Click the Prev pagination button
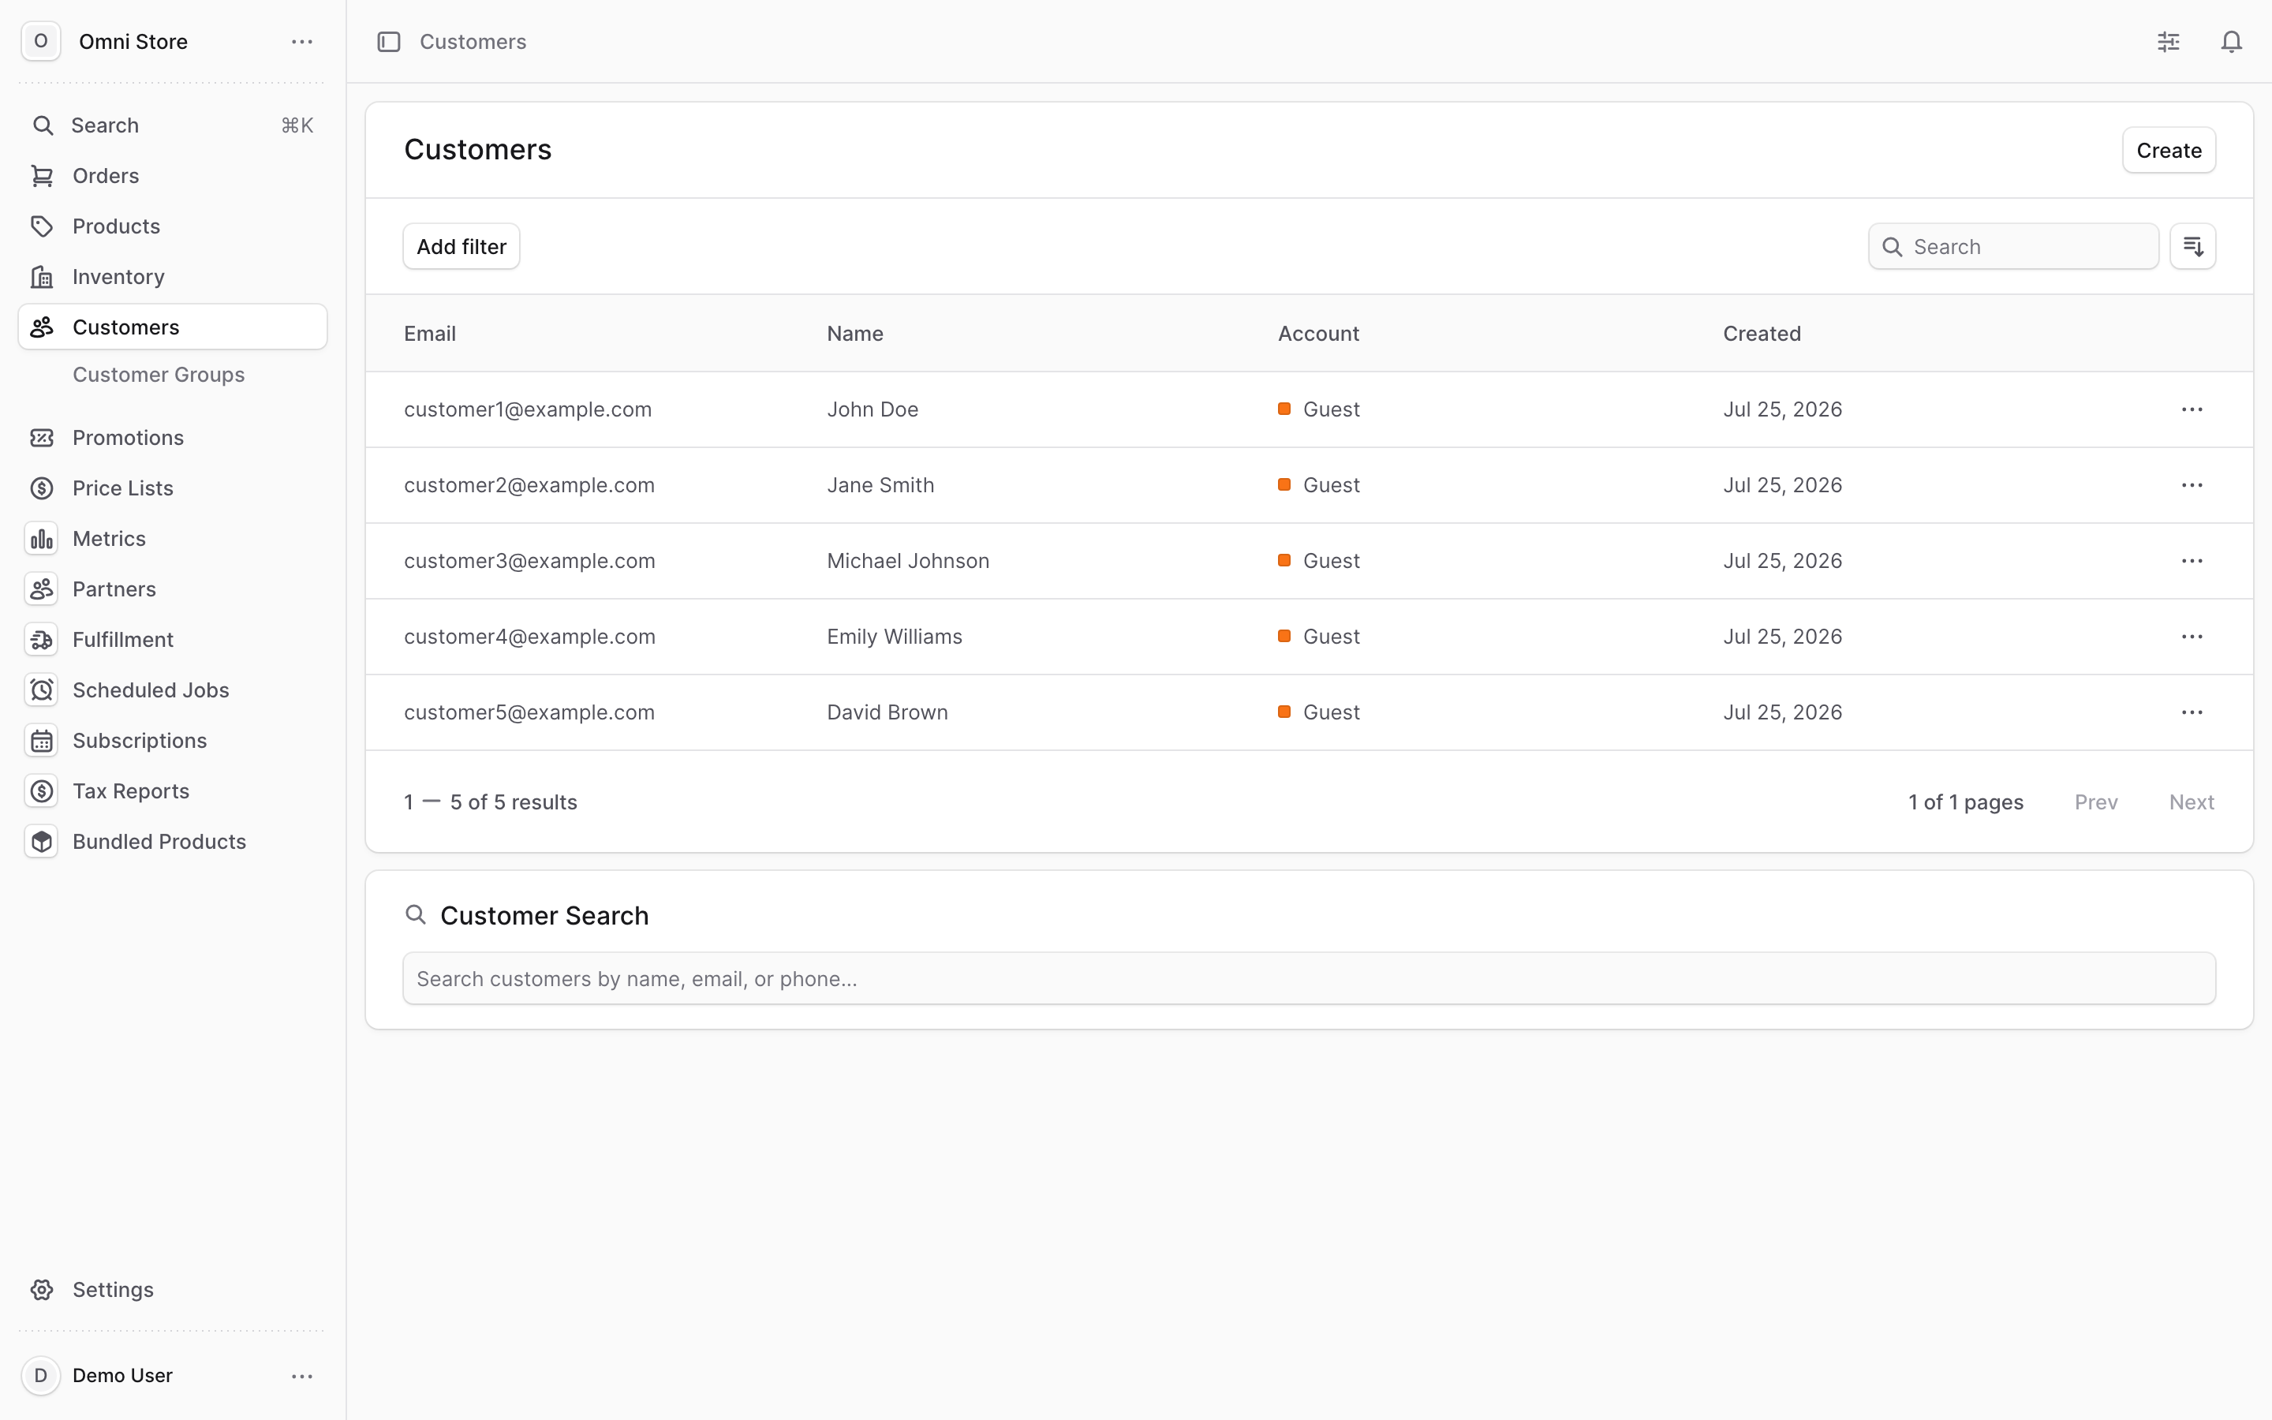 [2095, 802]
